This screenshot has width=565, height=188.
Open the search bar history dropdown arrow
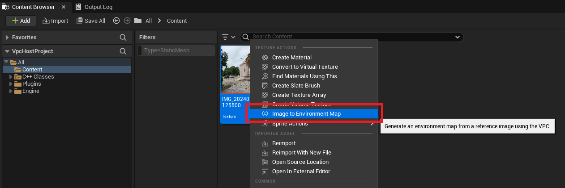click(x=458, y=37)
